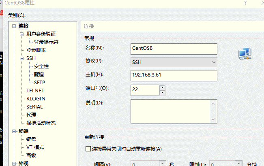Click the network computers session icon
The image size is (264, 166).
(x=245, y=53)
